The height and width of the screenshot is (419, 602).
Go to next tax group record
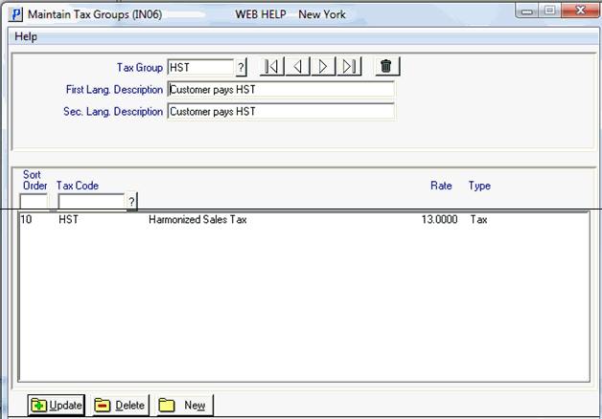pyautogui.click(x=323, y=67)
